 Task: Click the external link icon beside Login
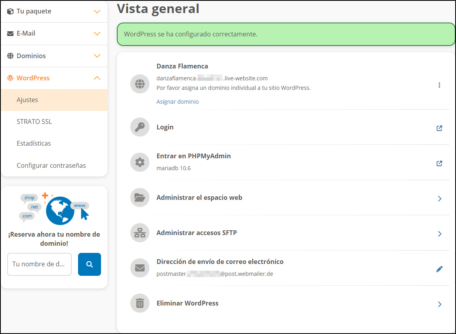439,128
